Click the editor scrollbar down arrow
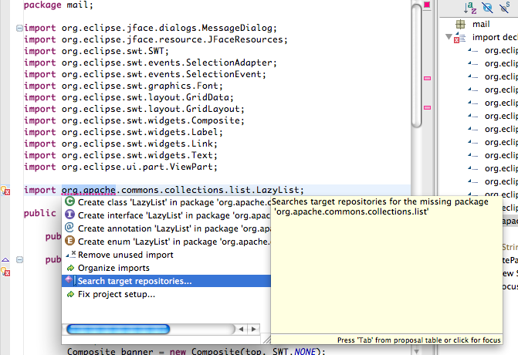518x355 pixels. 417,351
